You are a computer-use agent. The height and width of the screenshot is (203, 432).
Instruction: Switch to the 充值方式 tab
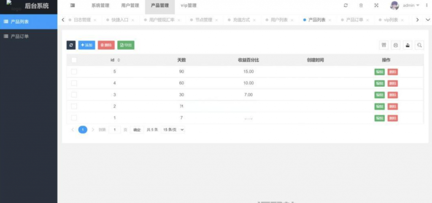coord(241,20)
